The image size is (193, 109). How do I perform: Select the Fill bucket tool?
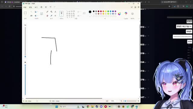[x=51, y=12]
